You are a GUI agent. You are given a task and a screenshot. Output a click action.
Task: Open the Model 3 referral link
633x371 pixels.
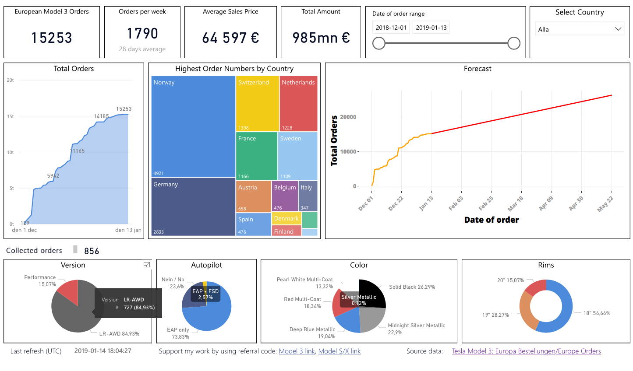[297, 351]
